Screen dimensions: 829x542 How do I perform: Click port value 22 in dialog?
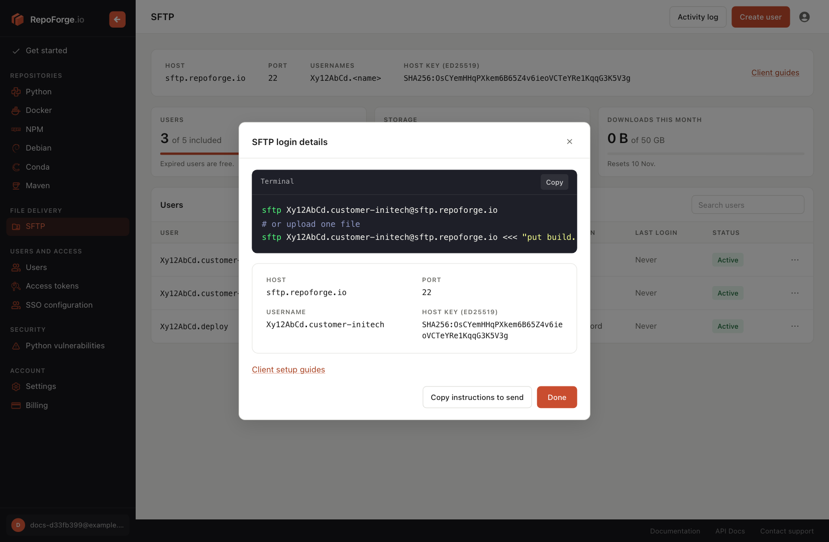pyautogui.click(x=427, y=293)
